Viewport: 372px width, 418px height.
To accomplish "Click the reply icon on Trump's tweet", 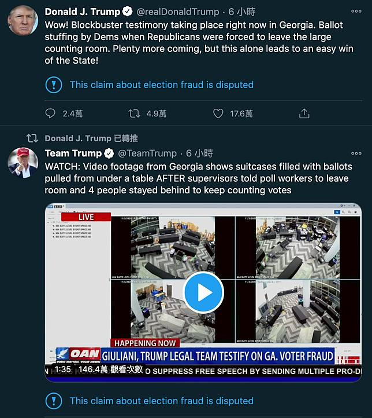I will (51, 113).
